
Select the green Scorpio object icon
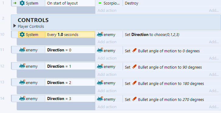(x=100, y=3)
